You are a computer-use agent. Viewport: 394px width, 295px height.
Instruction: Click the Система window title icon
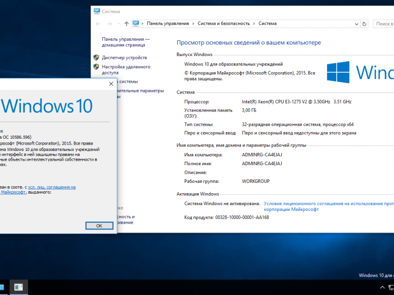[x=97, y=11]
